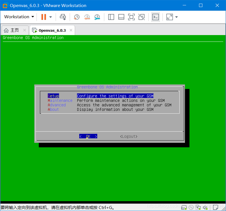
Task: Select the Maintenance menu entry
Action: coord(60,100)
